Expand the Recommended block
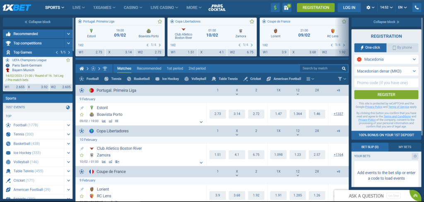 (68, 34)
